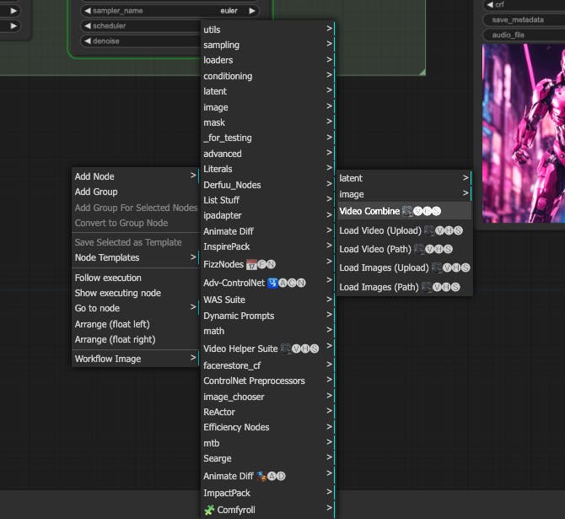Click the Comfyroll puzzle piece icon
This screenshot has width=565, height=519.
(209, 510)
